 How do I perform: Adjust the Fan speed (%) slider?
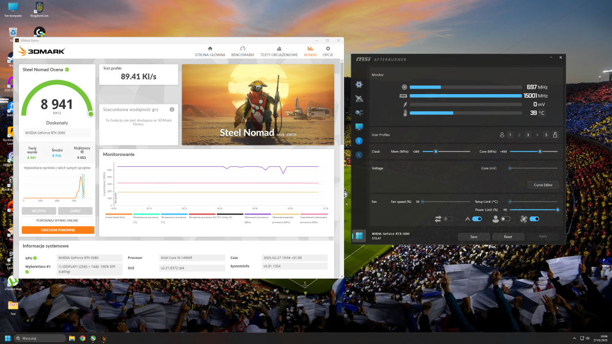[x=446, y=202]
